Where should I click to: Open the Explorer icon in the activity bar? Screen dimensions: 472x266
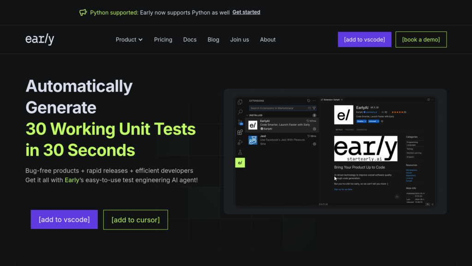[x=240, y=102]
